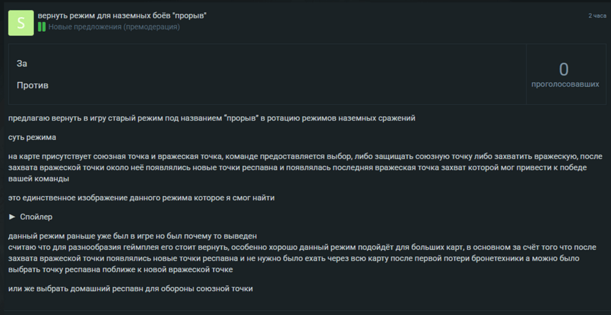This screenshot has width=611, height=315.
Task: Click the "2 часа" post timestamp
Action: [597, 15]
